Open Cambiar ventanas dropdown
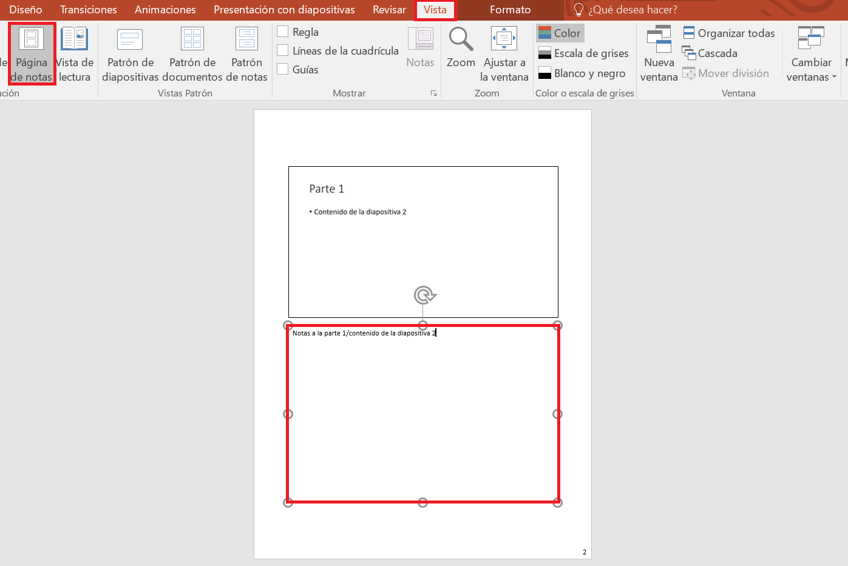 click(812, 54)
